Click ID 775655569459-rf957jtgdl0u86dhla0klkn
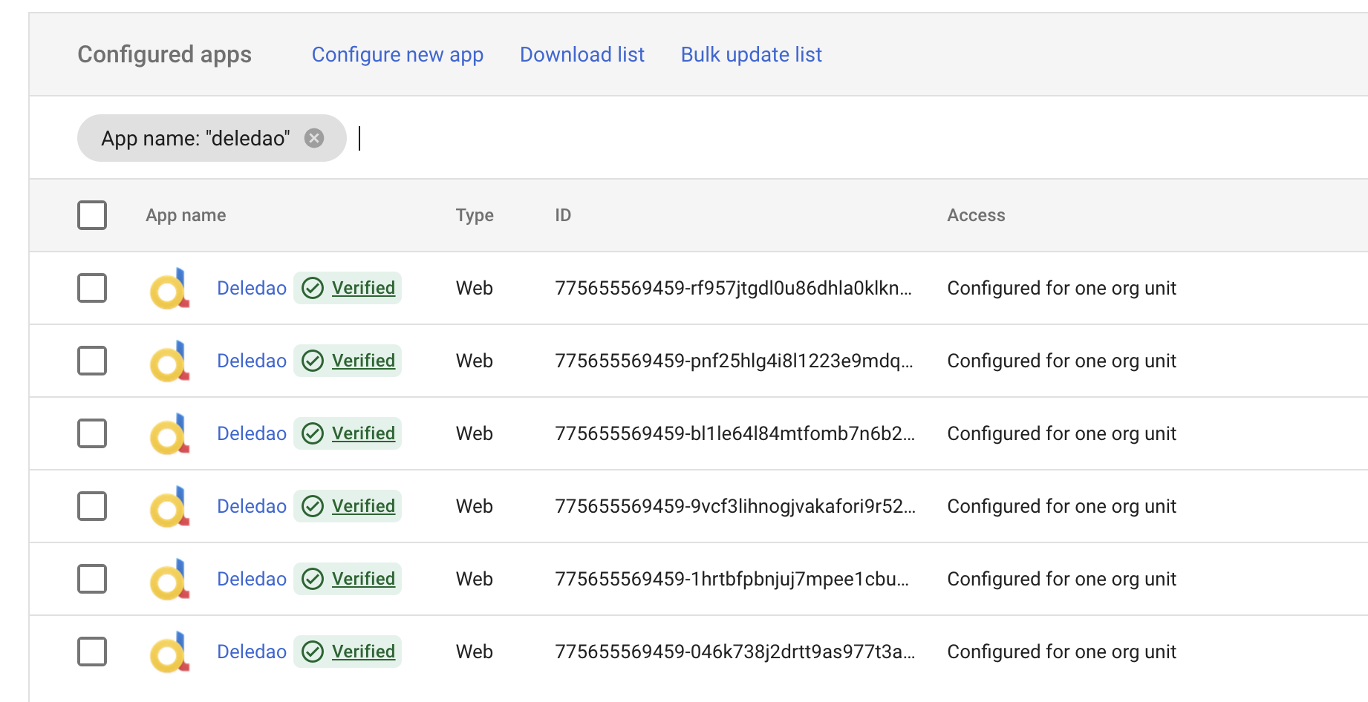Image resolution: width=1368 pixels, height=702 pixels. [x=734, y=288]
